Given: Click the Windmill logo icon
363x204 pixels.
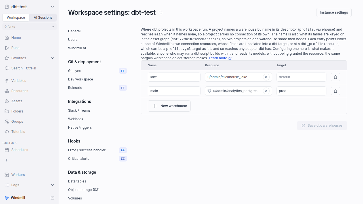Looking at the screenshot, I should tap(7, 198).
